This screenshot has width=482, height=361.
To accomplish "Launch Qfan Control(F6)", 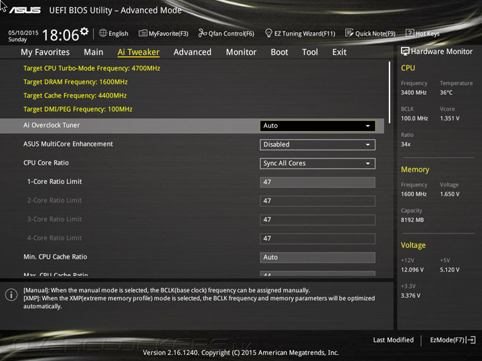I will (231, 33).
